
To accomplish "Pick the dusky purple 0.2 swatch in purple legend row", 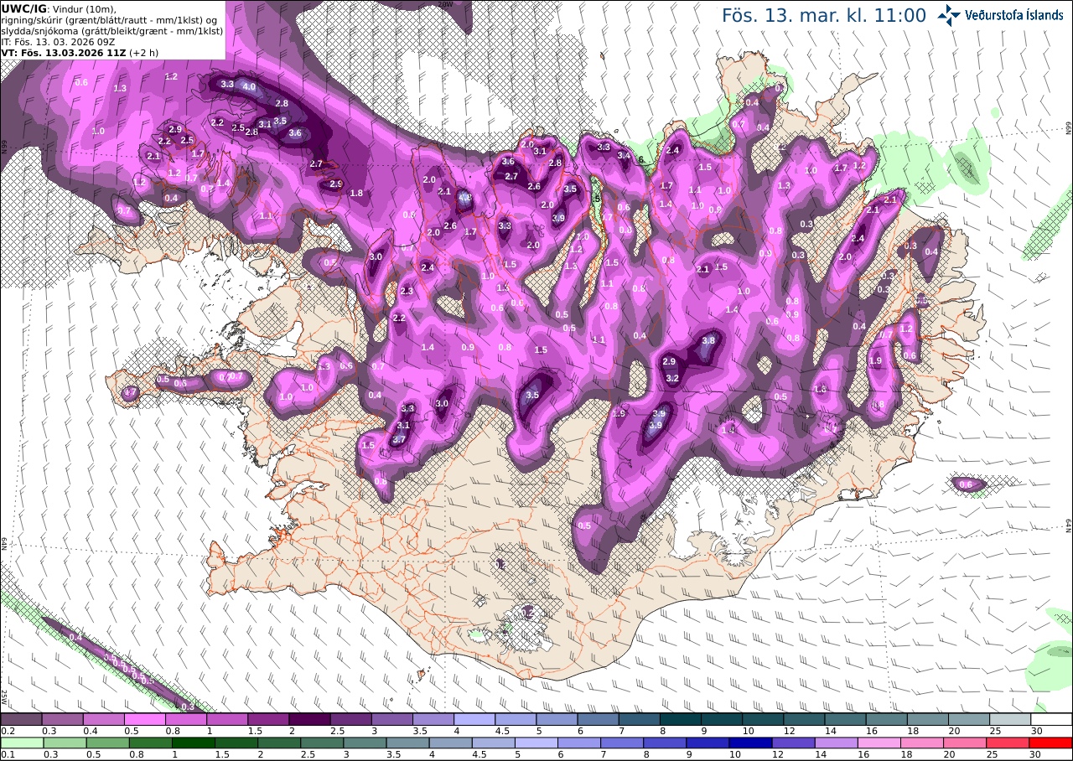I will [x=21, y=719].
